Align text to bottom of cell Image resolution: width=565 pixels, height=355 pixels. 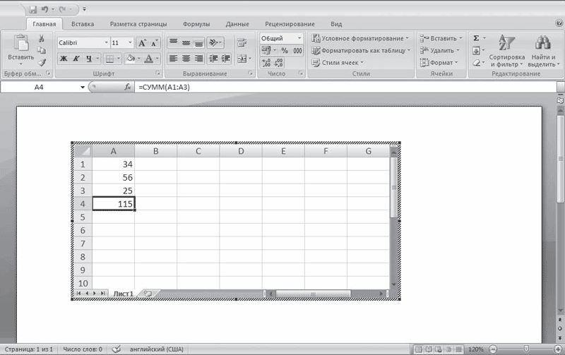pos(199,42)
